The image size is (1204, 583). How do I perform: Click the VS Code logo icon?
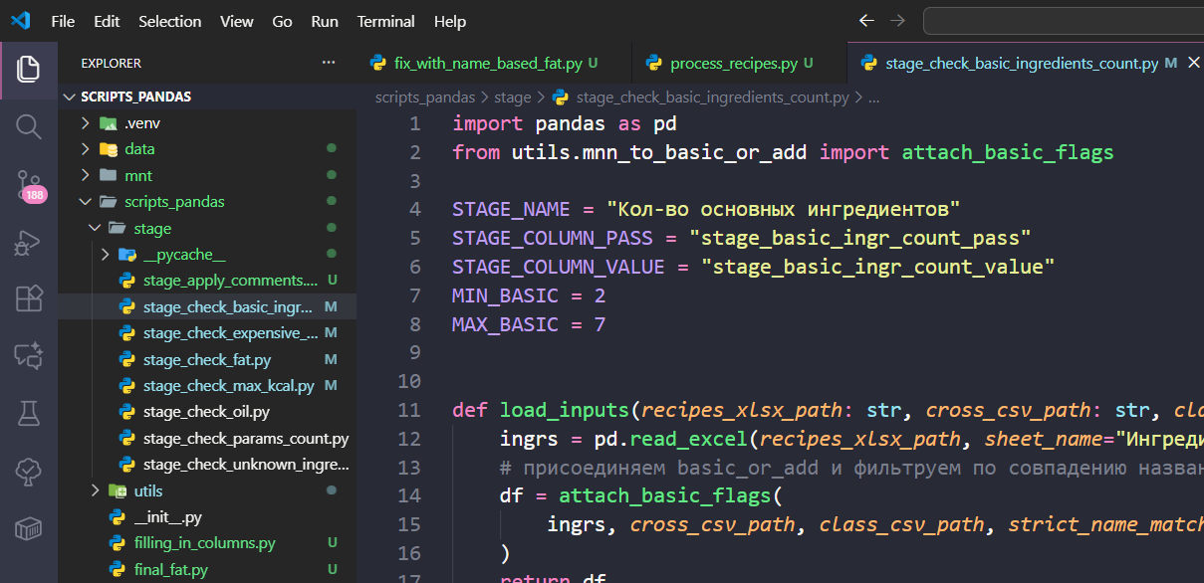[21, 21]
